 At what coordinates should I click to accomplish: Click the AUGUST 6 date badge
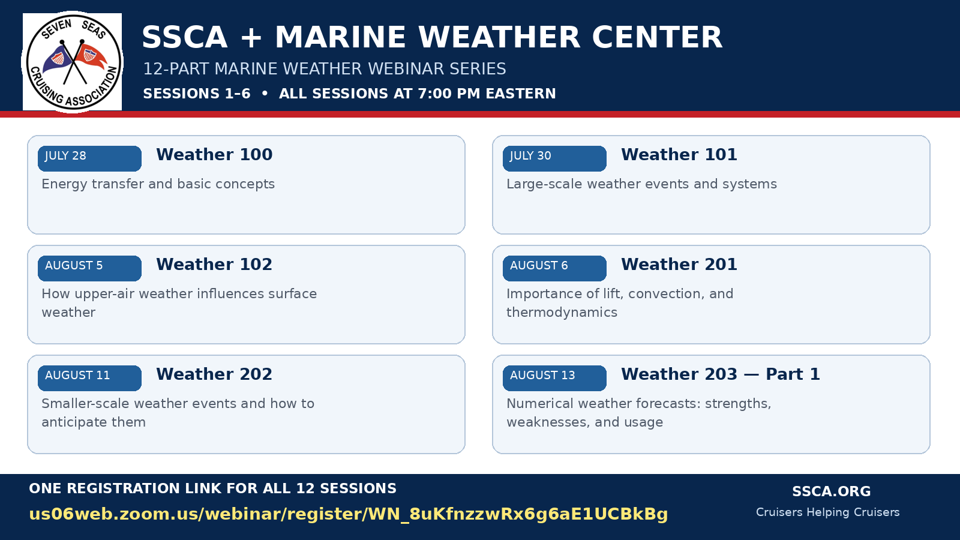pos(554,268)
